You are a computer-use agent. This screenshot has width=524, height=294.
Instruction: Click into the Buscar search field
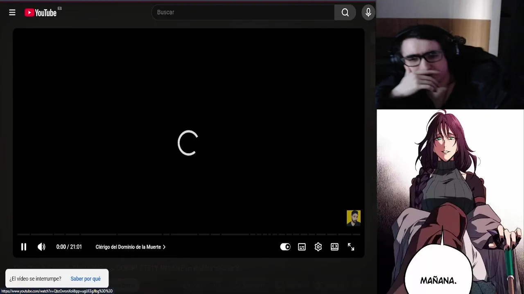(243, 12)
